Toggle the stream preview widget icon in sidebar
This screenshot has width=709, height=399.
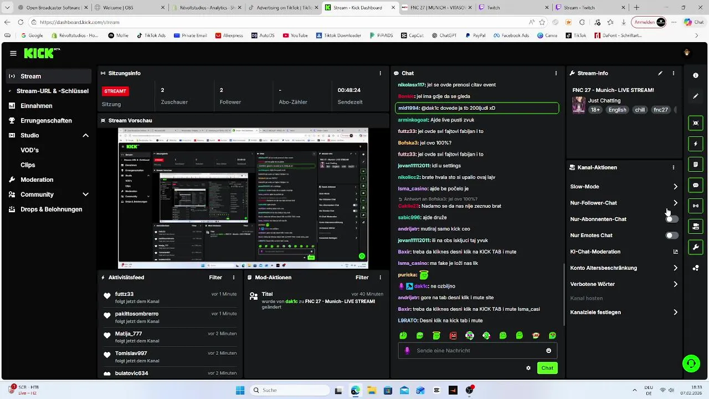696,123
